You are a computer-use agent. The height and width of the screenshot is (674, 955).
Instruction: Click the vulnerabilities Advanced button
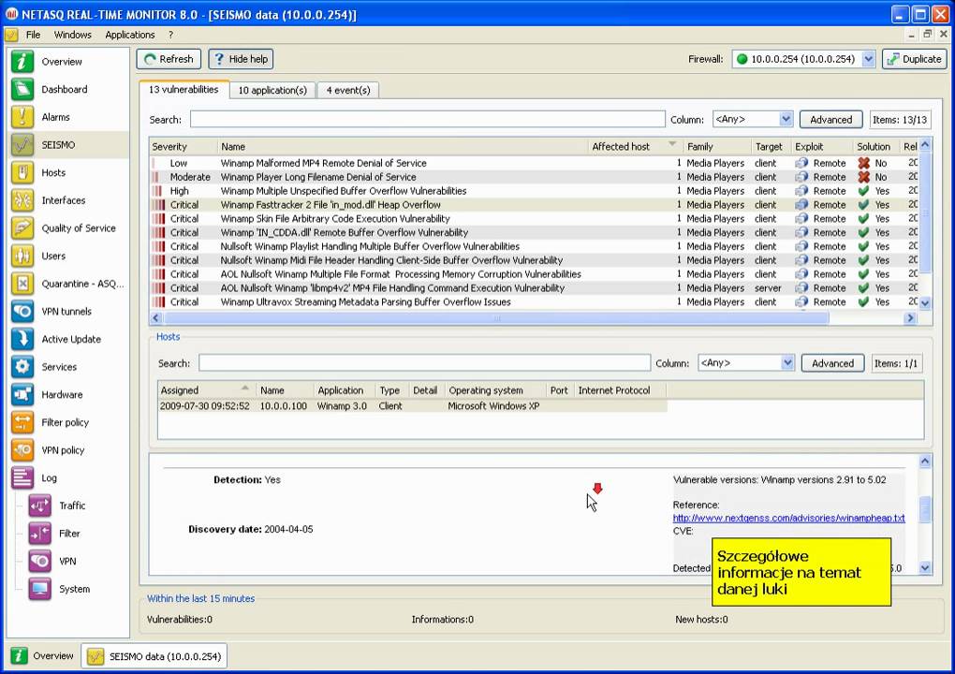coord(830,120)
